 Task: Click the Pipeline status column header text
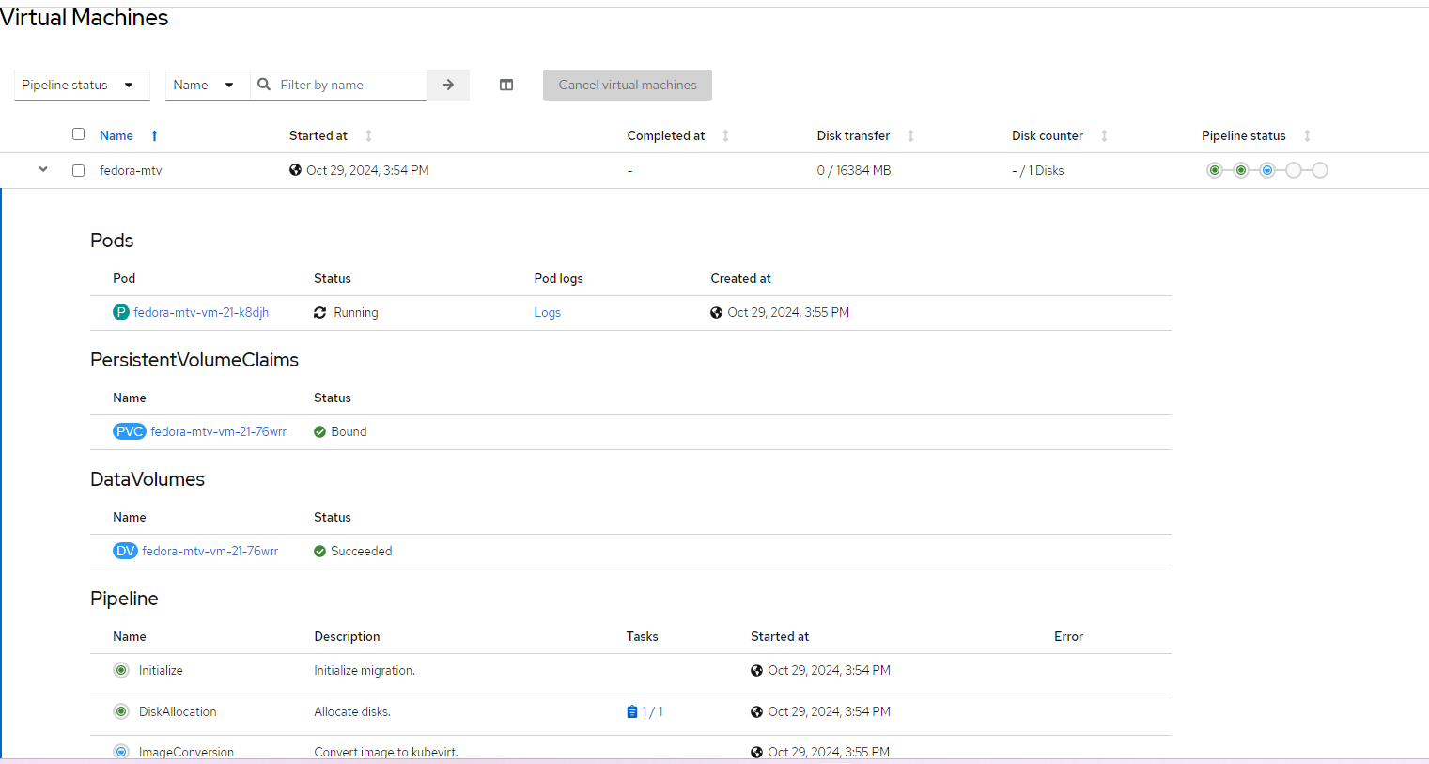[1244, 135]
